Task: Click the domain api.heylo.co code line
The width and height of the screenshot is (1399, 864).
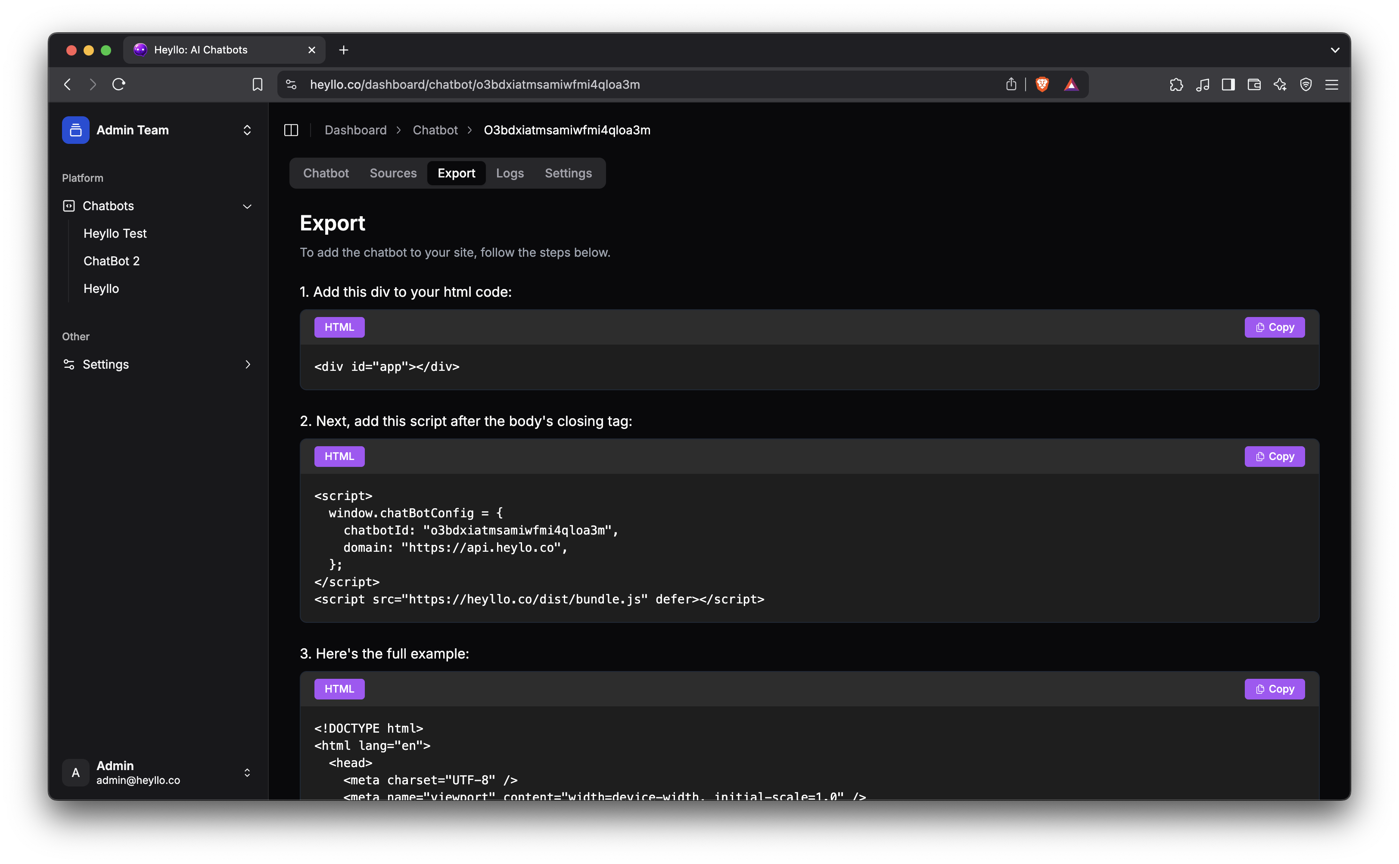Action: coord(455,547)
